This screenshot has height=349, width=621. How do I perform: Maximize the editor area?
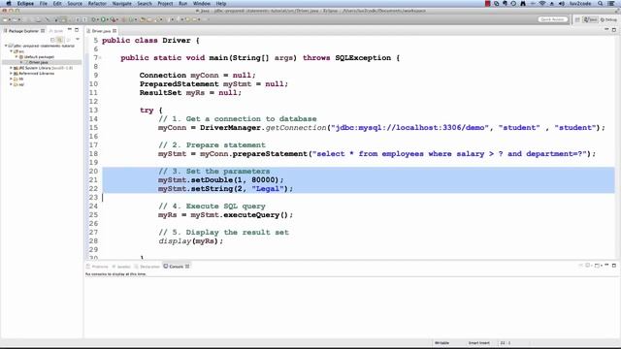tap(614, 30)
